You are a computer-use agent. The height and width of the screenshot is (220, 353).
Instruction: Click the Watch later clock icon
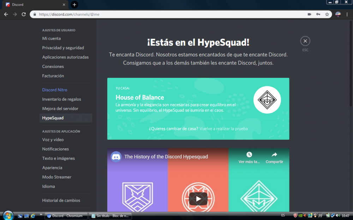(249, 155)
